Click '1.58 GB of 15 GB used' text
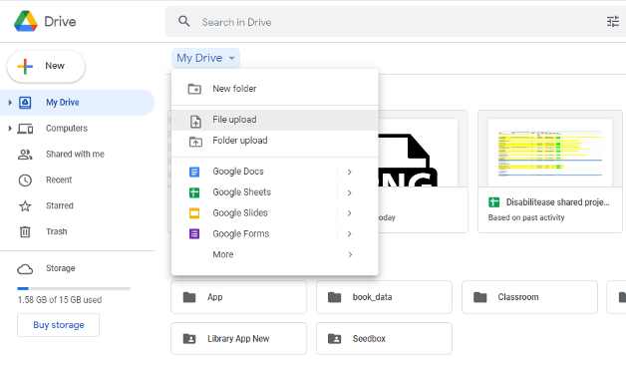The image size is (626, 365). point(60,300)
